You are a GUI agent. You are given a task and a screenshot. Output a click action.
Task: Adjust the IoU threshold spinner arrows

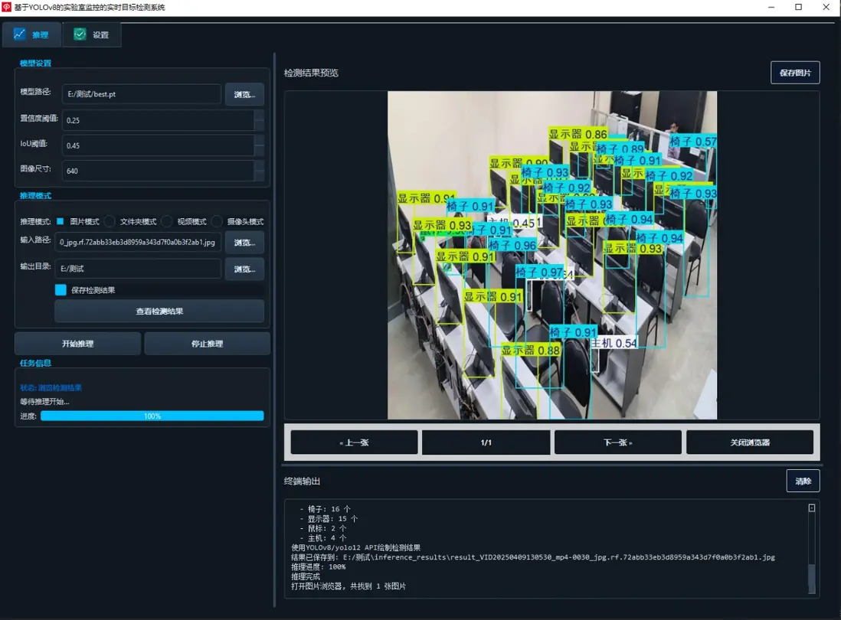tap(259, 145)
